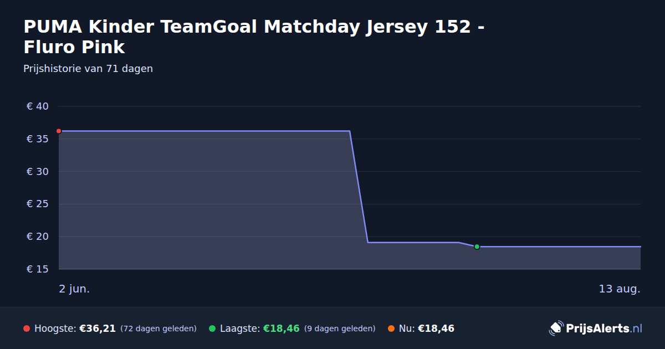The width and height of the screenshot is (665, 349).
Task: Click the 2 jun. start date label
Action: click(x=74, y=289)
